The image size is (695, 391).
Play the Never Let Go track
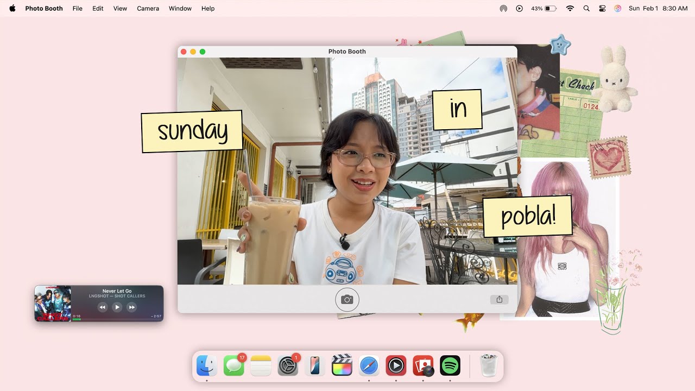click(x=117, y=307)
